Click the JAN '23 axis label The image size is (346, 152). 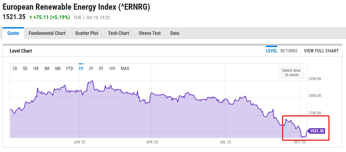[x=79, y=142]
